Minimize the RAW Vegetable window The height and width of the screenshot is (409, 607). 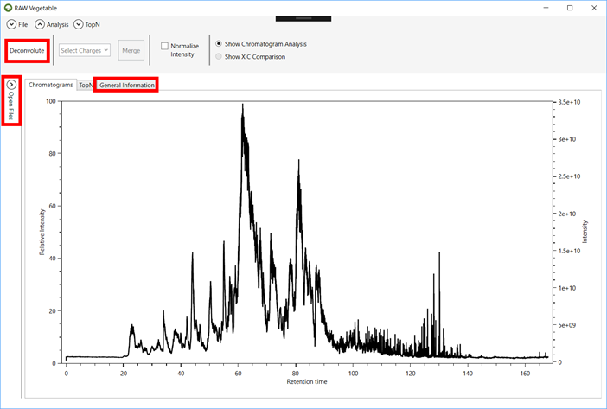pos(546,8)
